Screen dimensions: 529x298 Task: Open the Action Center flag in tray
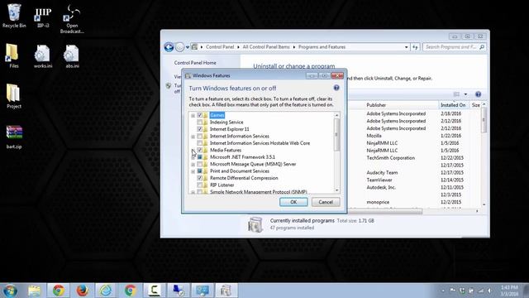452,291
